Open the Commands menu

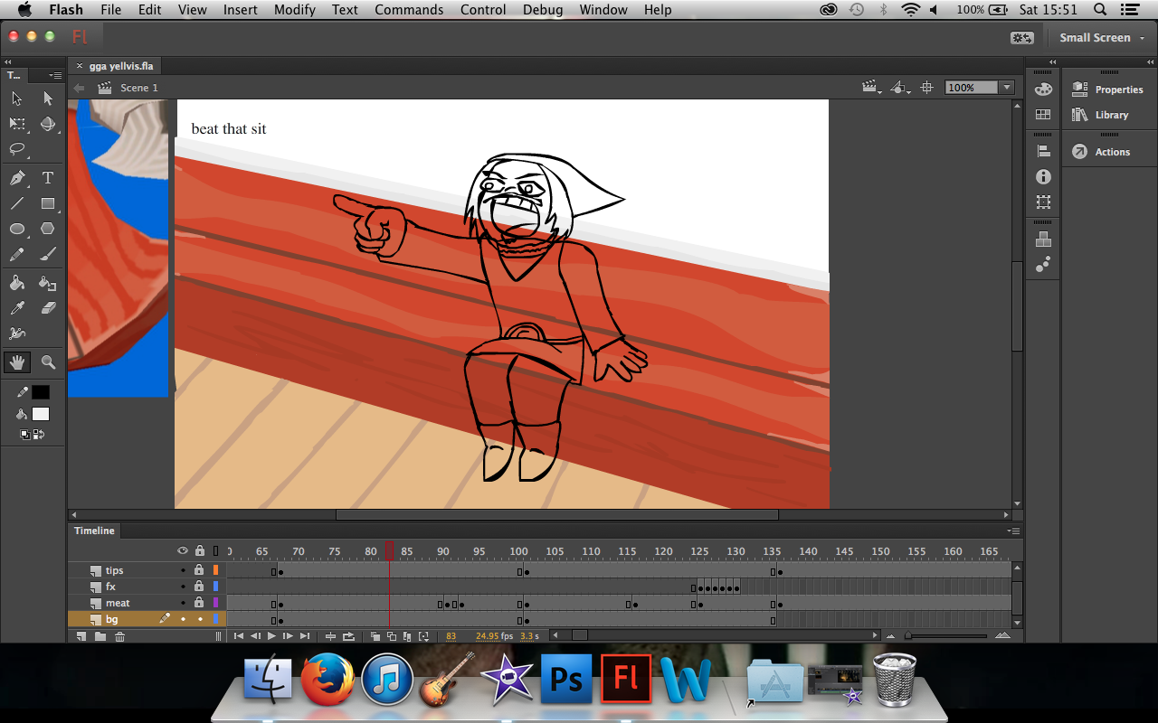[x=409, y=10]
